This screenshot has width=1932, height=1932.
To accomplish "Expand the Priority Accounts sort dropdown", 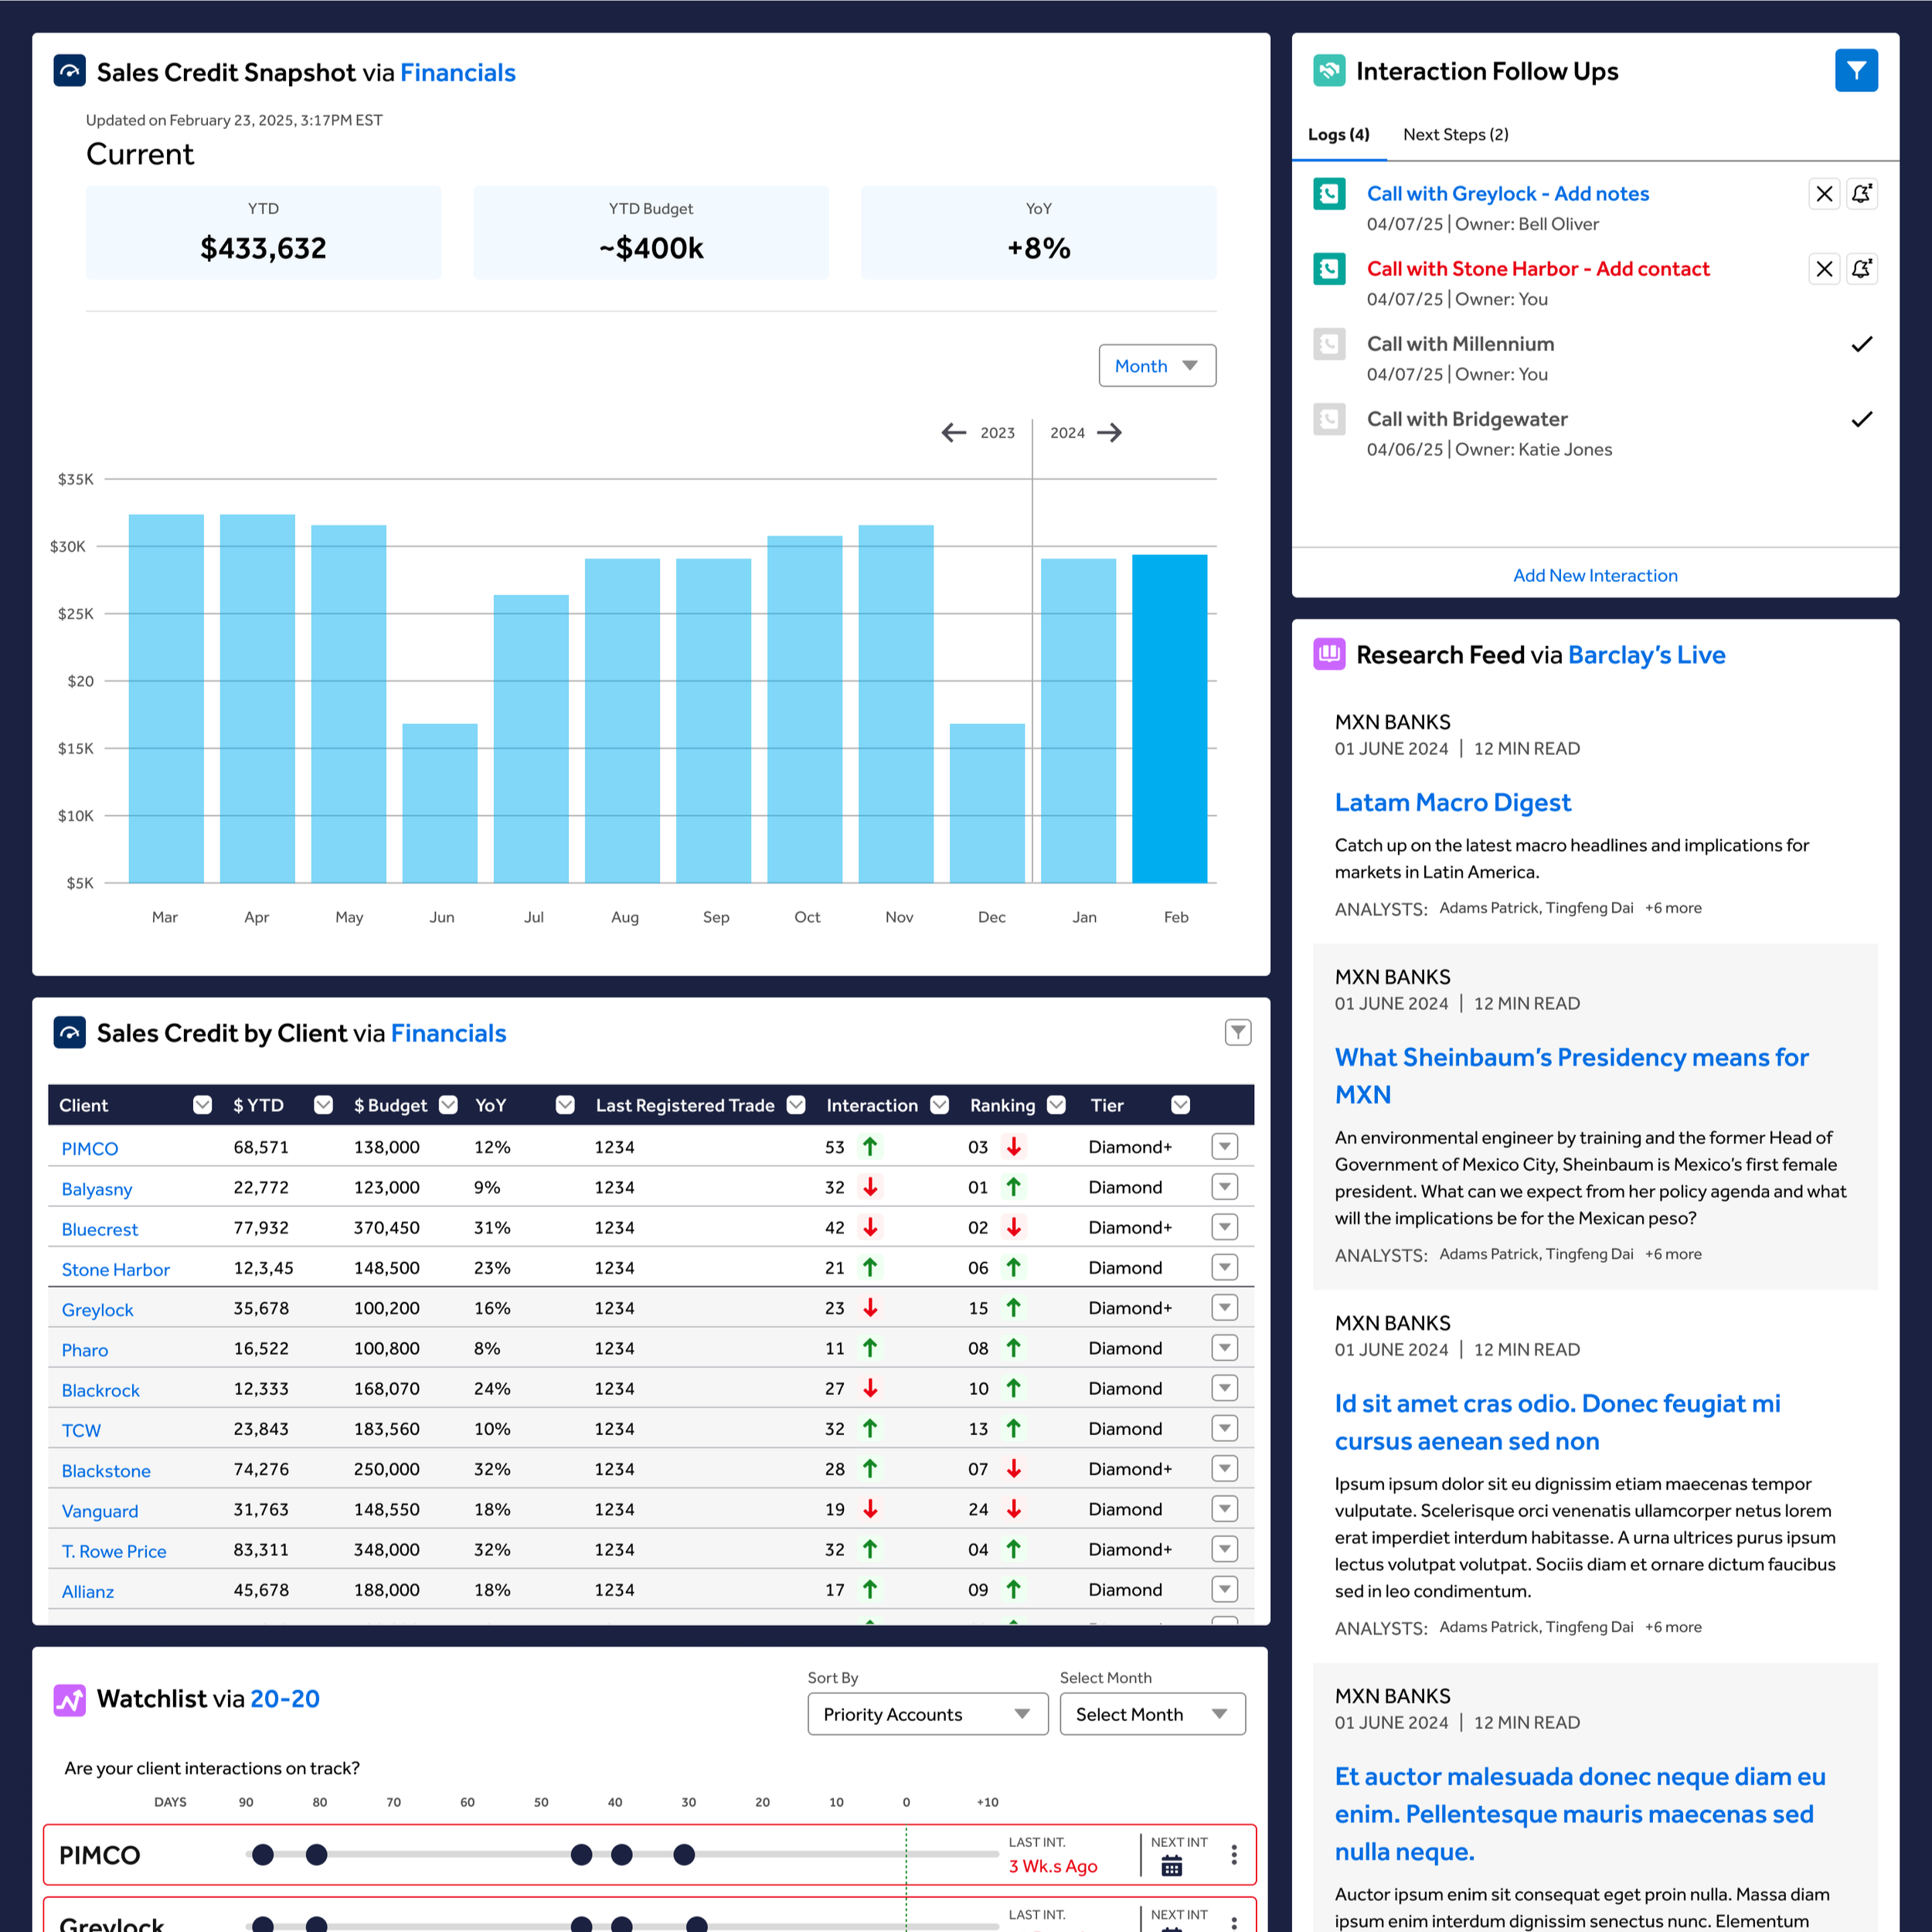I will tap(927, 1714).
